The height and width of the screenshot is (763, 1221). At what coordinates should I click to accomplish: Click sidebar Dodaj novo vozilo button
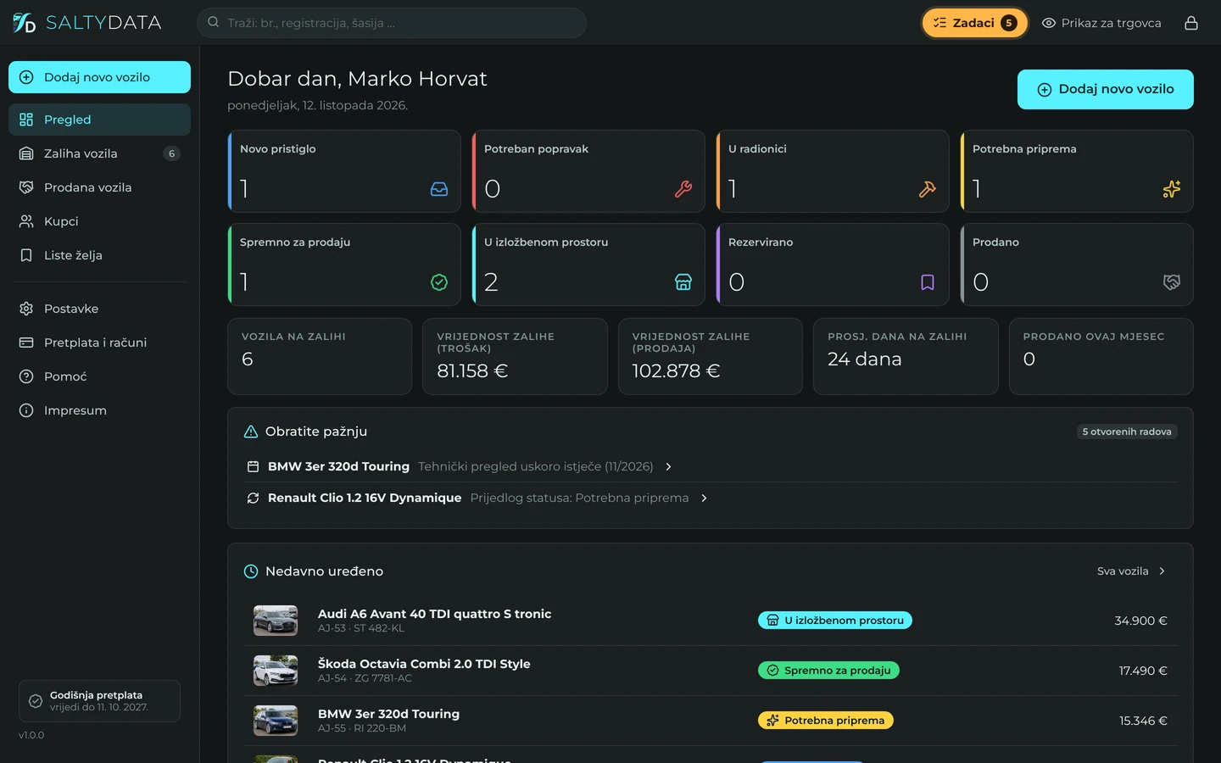click(99, 77)
